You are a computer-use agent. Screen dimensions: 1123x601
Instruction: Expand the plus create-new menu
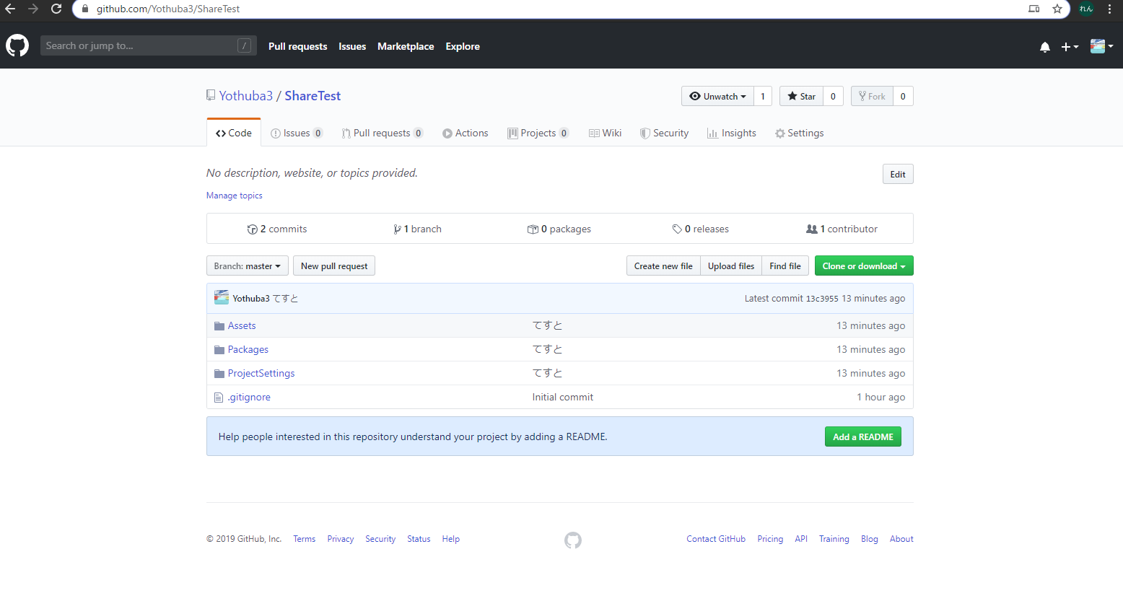point(1069,47)
